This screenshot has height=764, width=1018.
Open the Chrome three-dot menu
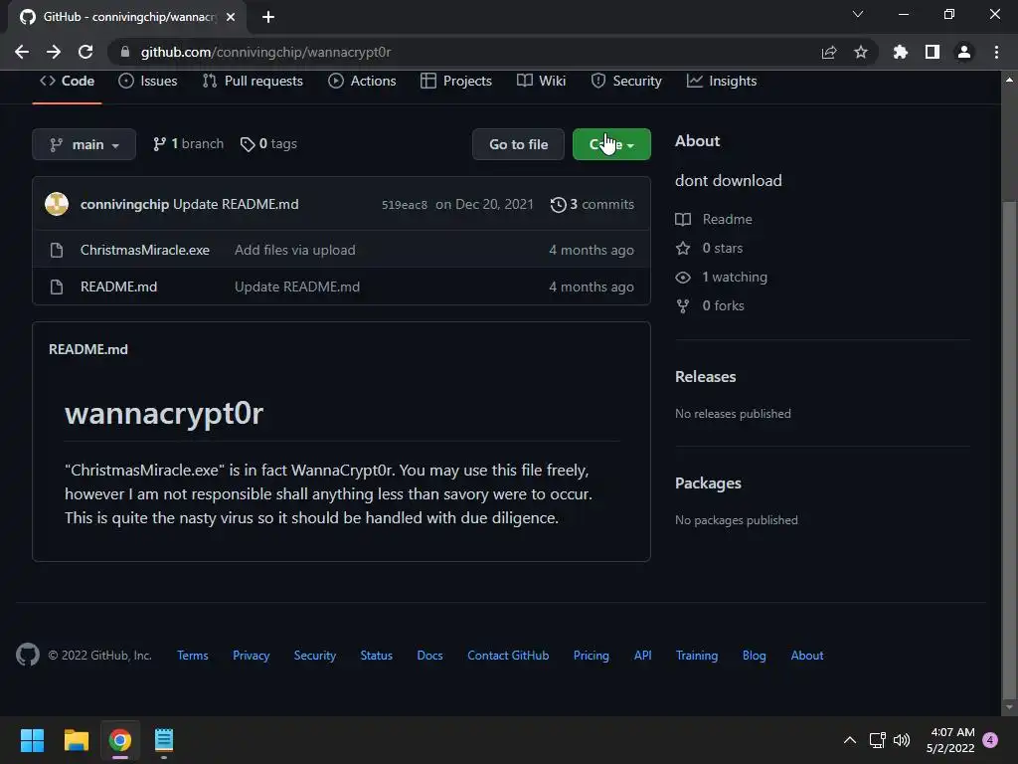point(996,52)
